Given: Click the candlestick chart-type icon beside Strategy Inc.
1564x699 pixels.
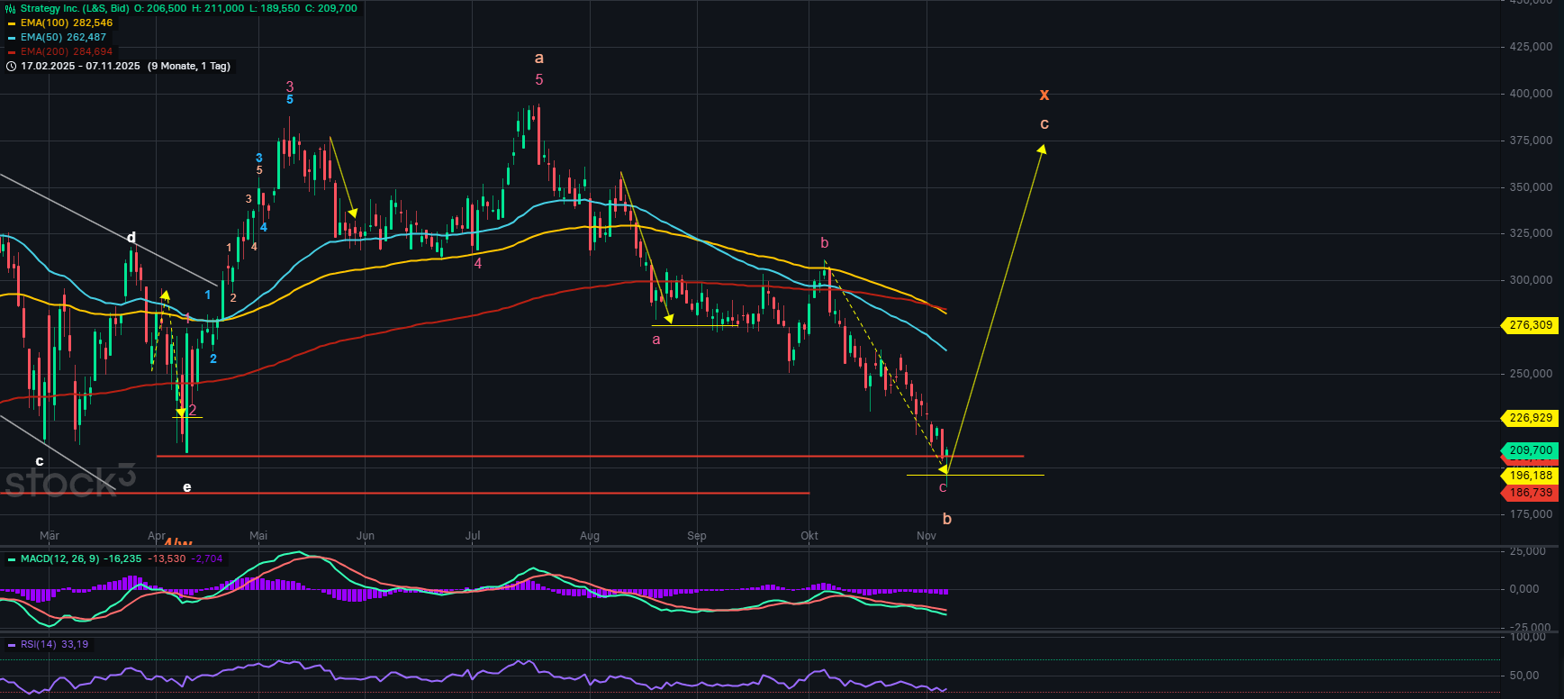Looking at the screenshot, I should [x=11, y=9].
